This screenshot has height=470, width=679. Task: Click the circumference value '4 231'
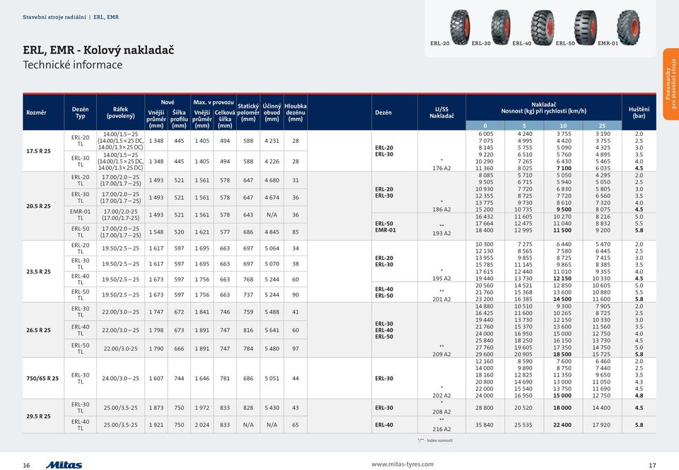[272, 141]
